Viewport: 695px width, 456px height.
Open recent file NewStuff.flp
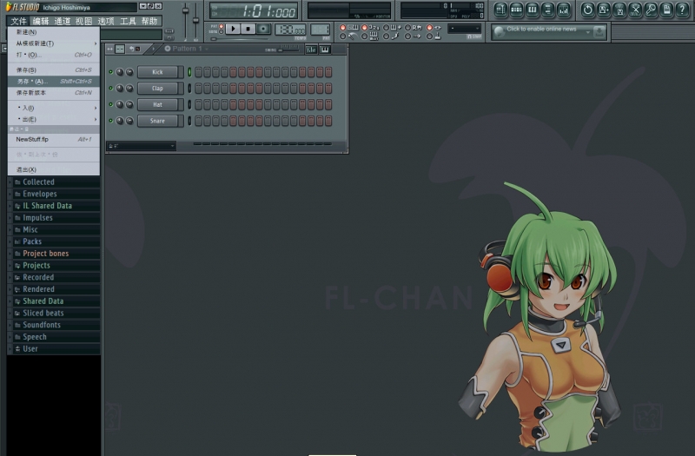coord(54,140)
